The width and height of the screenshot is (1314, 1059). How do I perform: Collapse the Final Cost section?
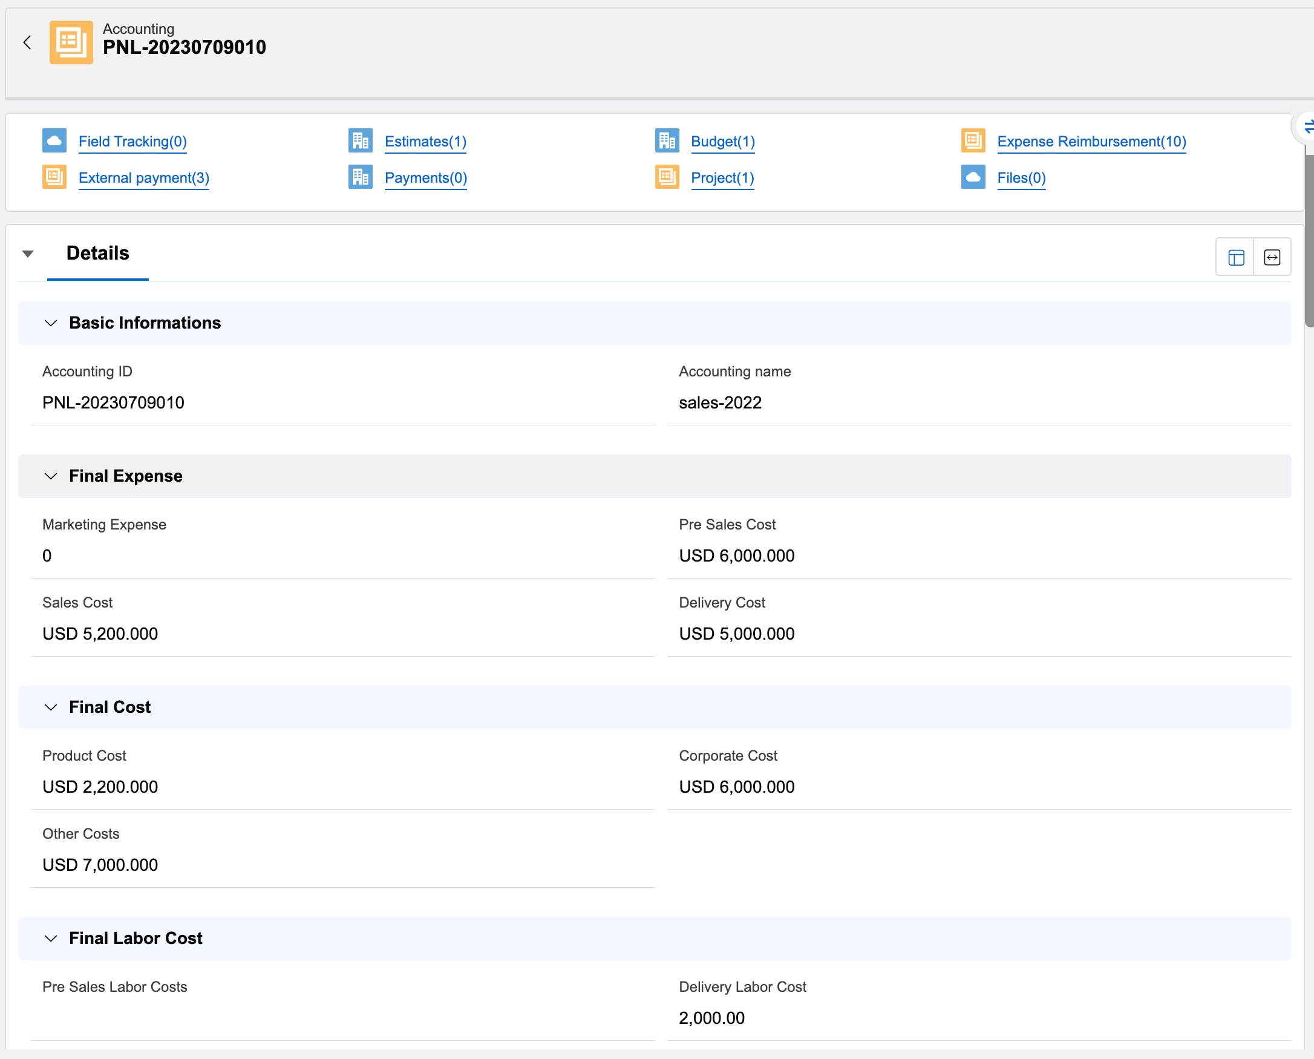[x=51, y=707]
